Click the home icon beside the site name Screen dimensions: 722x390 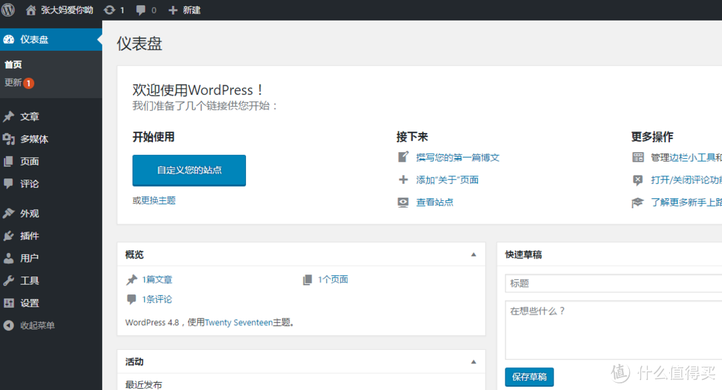(x=30, y=10)
